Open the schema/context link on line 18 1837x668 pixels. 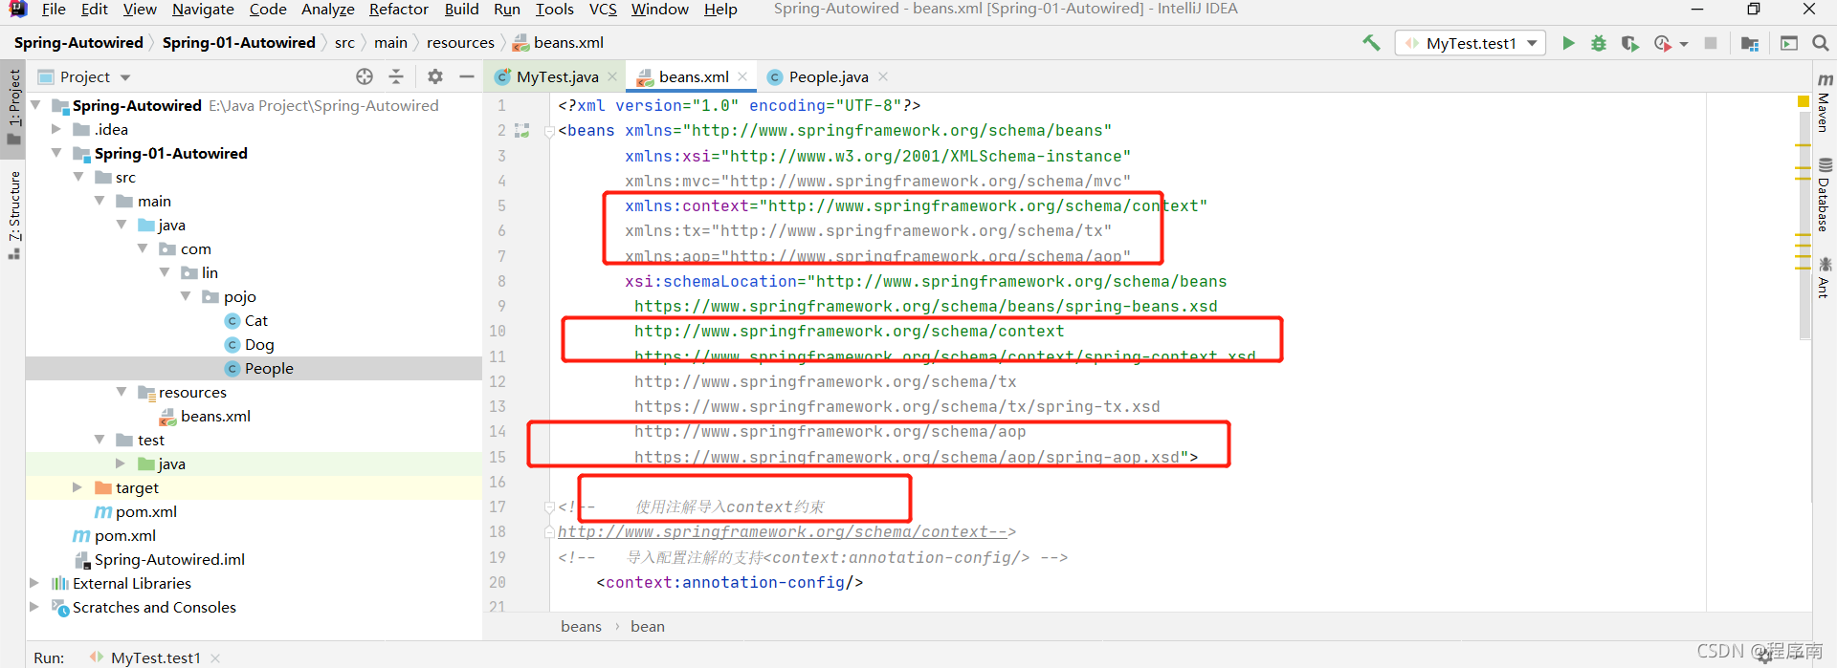click(x=773, y=532)
